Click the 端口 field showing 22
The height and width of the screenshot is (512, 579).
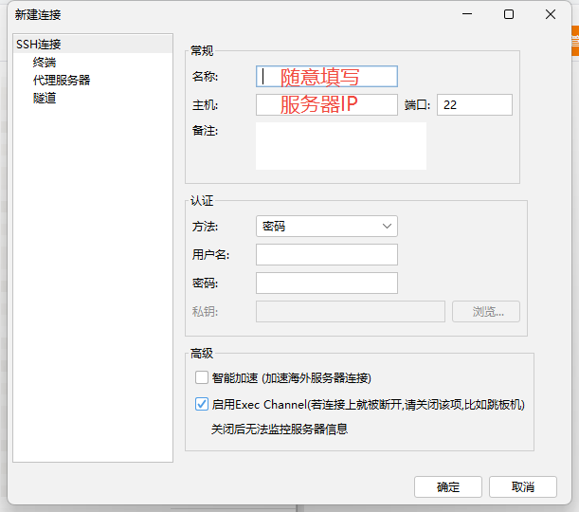coord(474,105)
